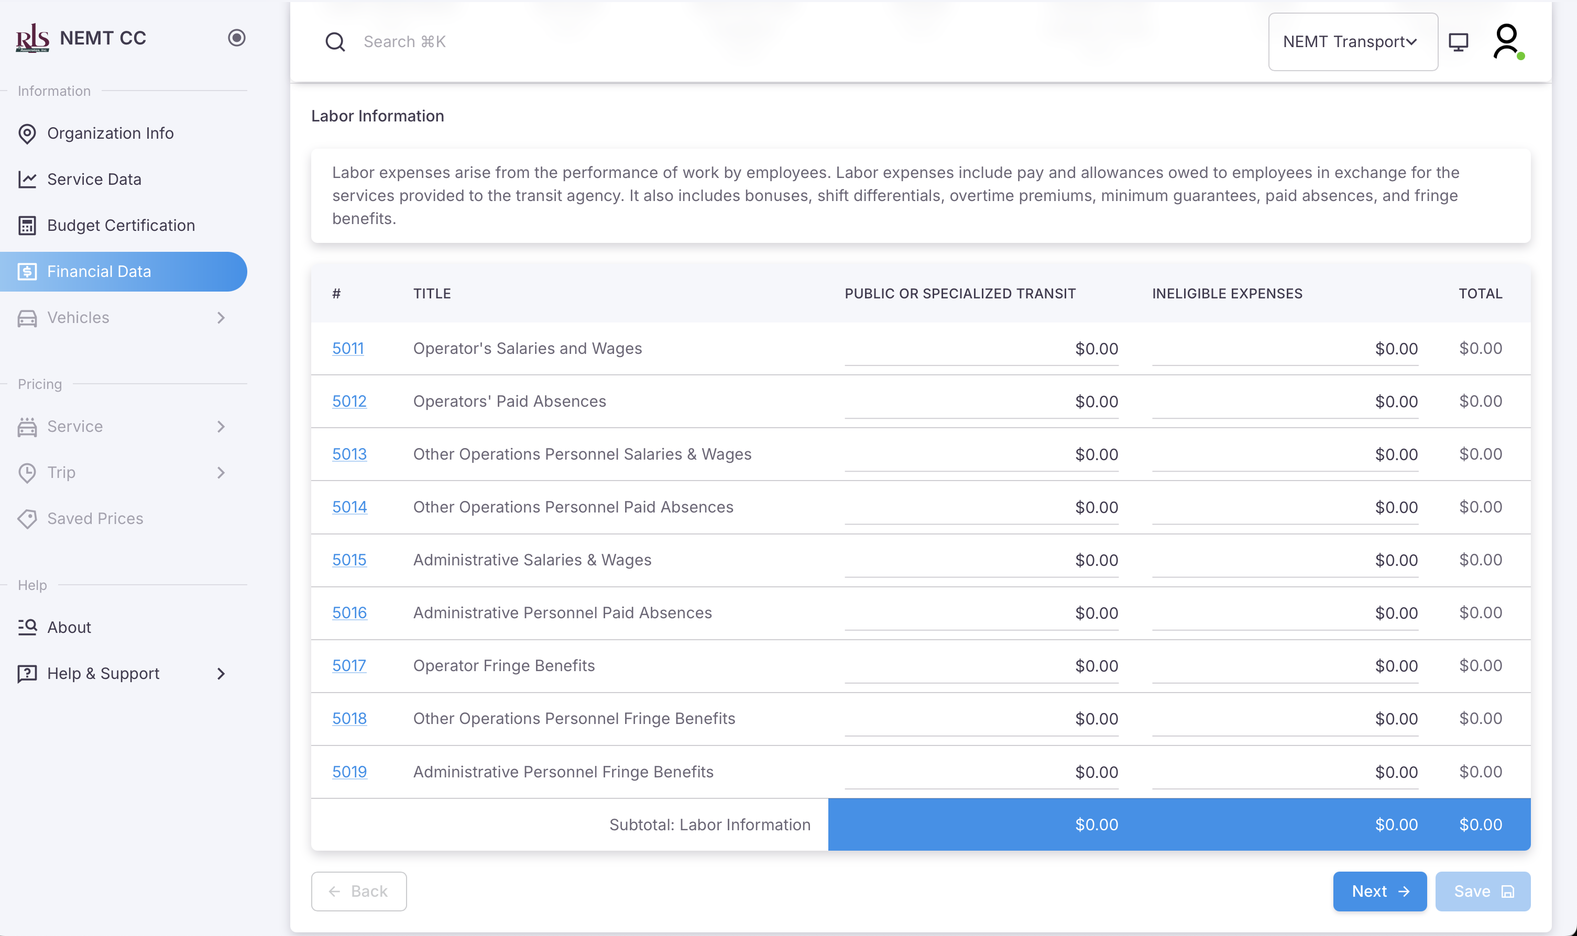Screen dimensions: 1577x936
Task: Click Operator Fringe Benefits ineligible expenses field
Action: (x=1285, y=666)
